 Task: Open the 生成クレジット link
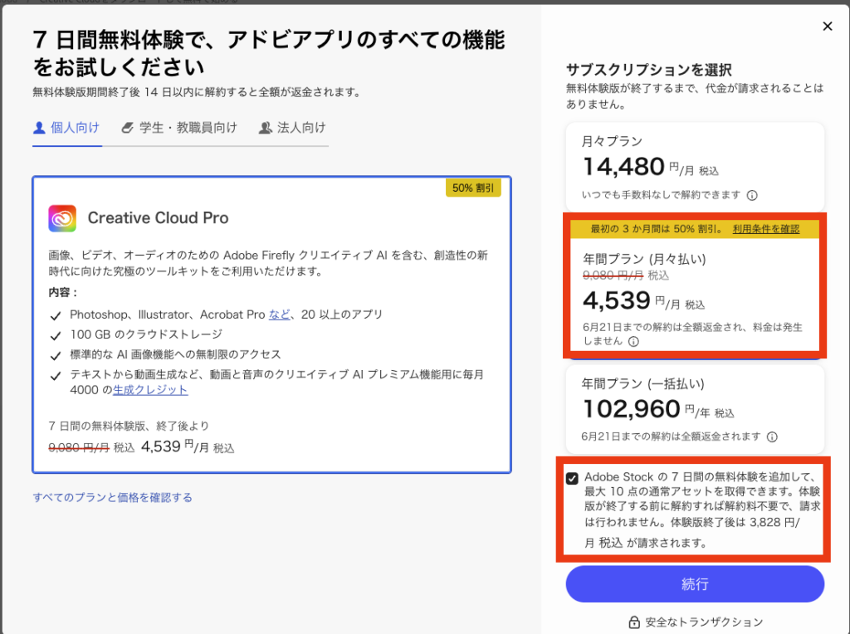click(x=150, y=390)
